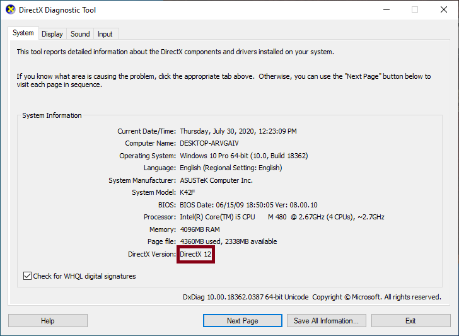Open the Input tab
Screen dimensions: 459x336
pos(105,34)
